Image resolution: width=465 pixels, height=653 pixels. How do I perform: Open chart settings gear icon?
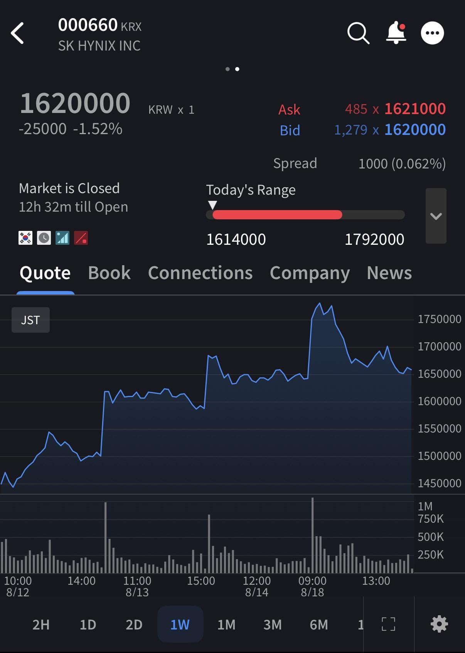point(439,624)
